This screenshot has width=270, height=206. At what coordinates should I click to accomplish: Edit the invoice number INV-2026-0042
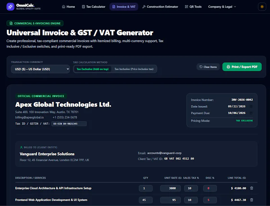242,100
